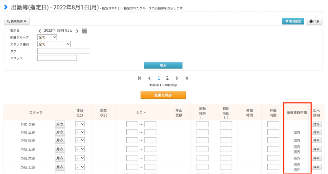Viewport: 328px width, 174px height.
Task: Click 詳細 button for 外結 四郎
Action: [x=316, y=140]
